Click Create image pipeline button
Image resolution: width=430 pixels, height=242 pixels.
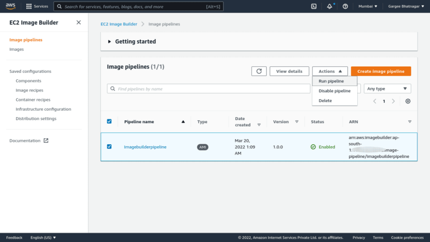click(381, 71)
